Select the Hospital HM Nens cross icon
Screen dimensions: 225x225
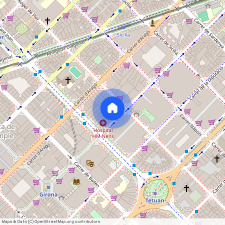pos(103,123)
